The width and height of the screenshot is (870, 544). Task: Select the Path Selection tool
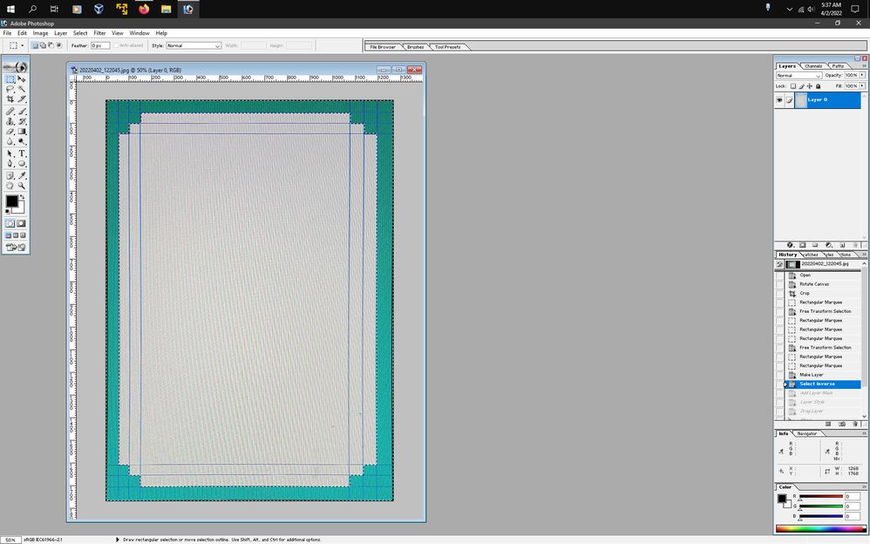click(x=10, y=153)
